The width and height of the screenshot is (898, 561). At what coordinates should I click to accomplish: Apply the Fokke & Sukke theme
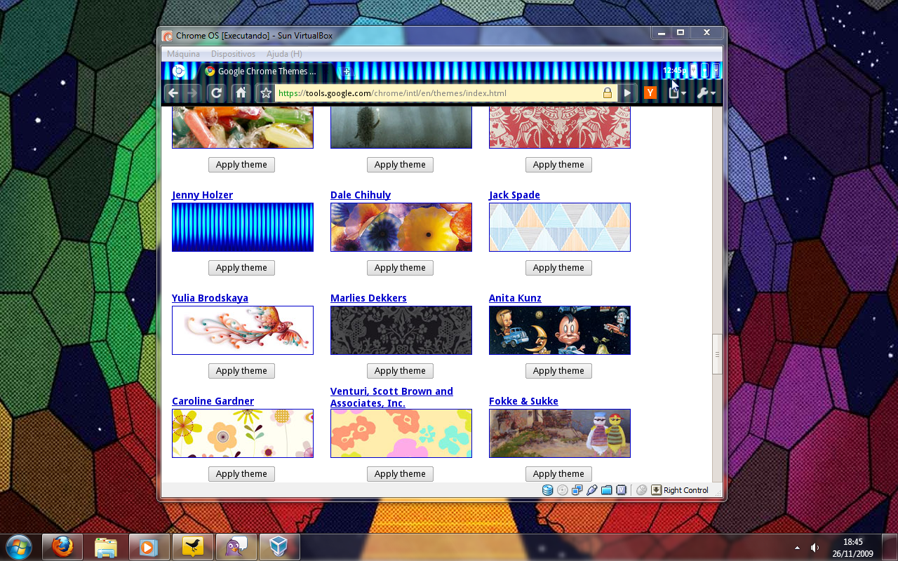[x=558, y=474]
